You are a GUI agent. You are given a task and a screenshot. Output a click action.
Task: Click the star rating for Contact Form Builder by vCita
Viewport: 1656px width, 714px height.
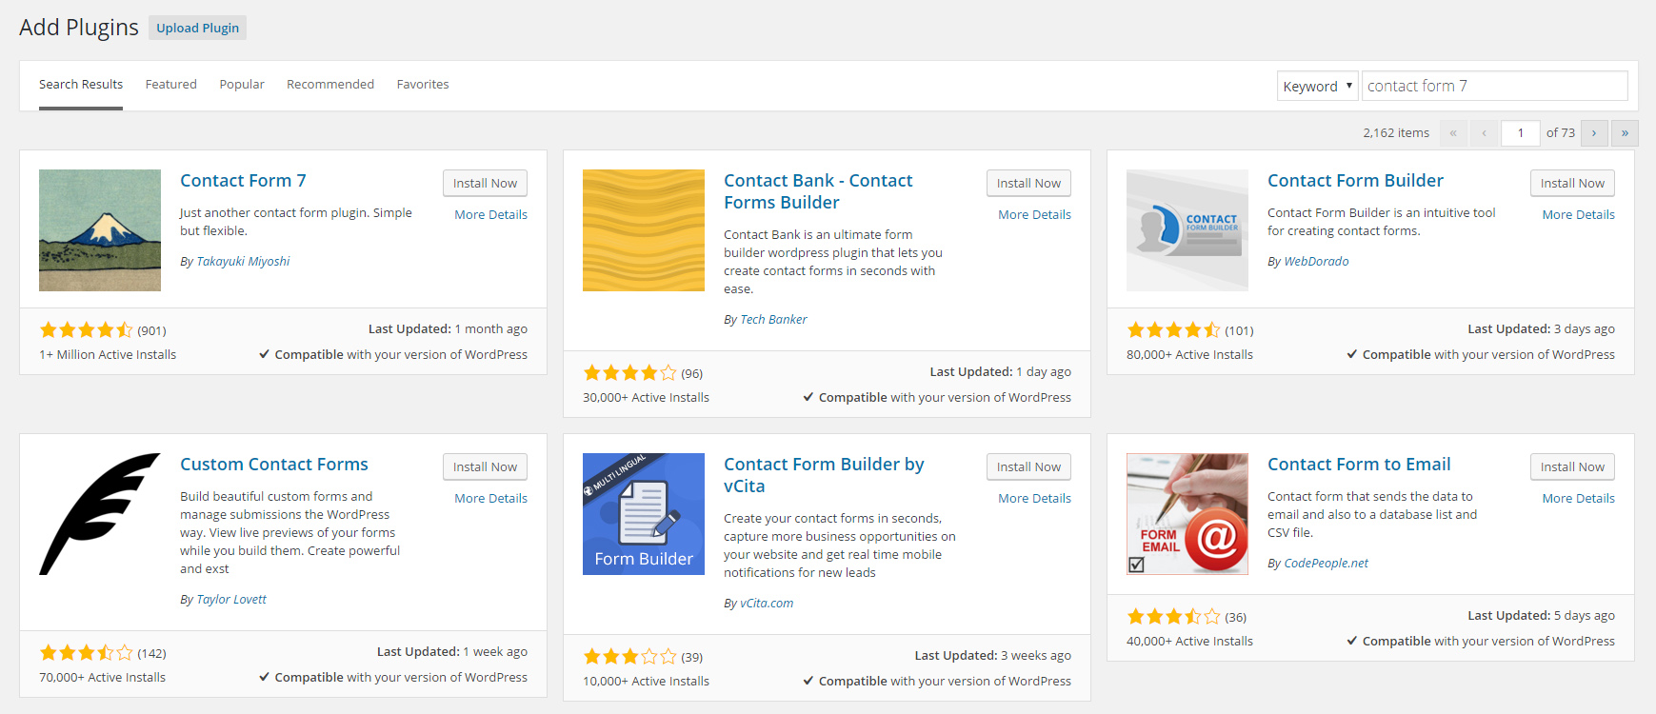click(629, 657)
